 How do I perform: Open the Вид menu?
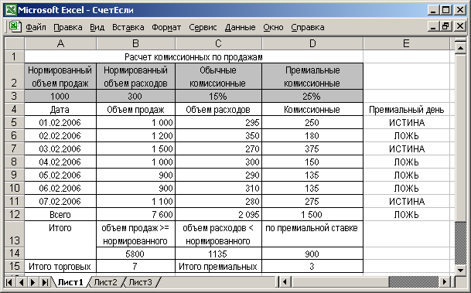(x=97, y=27)
